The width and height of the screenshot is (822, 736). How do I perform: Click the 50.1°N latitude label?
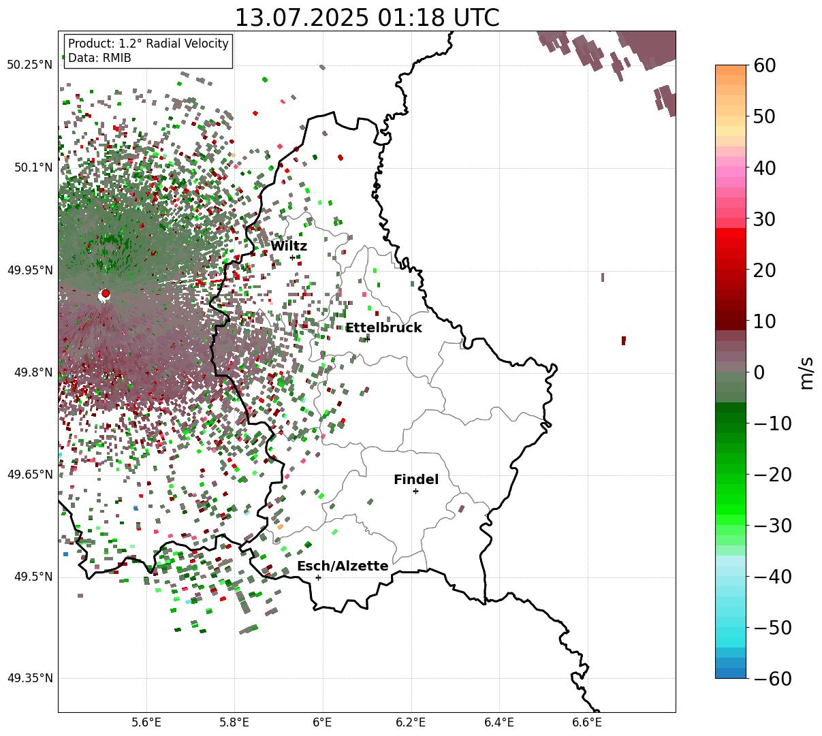(33, 167)
